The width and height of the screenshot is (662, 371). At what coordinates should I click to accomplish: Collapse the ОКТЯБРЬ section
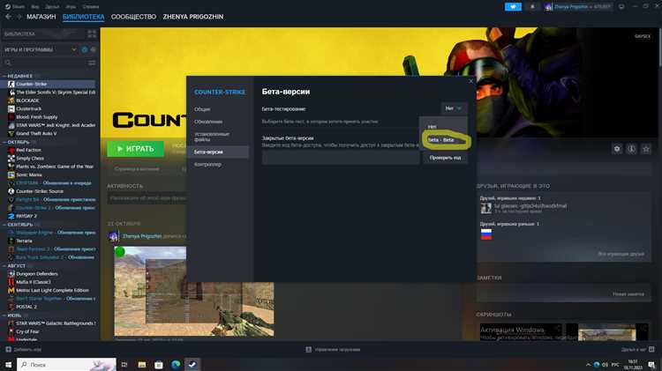point(4,142)
